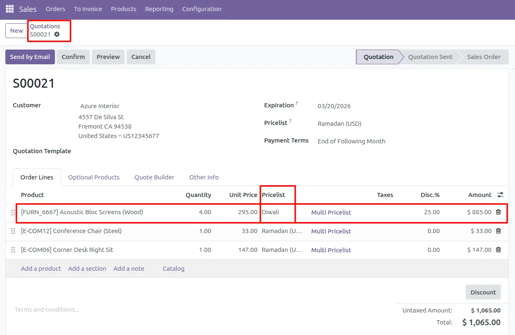
Task: Open Corner Desk line pricelist cell
Action: coord(282,250)
